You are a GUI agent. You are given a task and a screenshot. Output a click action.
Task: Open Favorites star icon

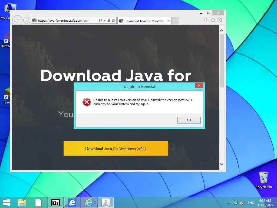pyautogui.click(x=213, y=20)
